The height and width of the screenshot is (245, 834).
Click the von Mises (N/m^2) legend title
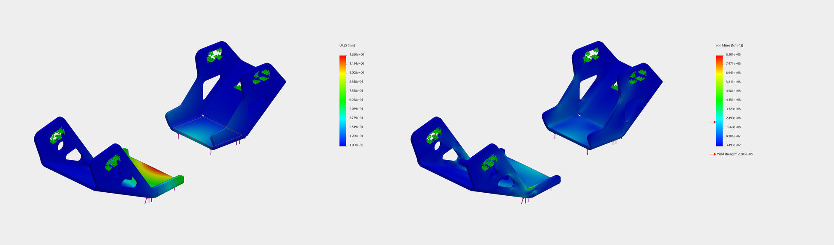click(x=729, y=45)
